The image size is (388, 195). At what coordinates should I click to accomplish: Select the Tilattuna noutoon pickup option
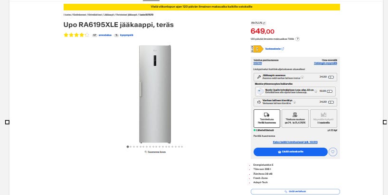[294, 118]
